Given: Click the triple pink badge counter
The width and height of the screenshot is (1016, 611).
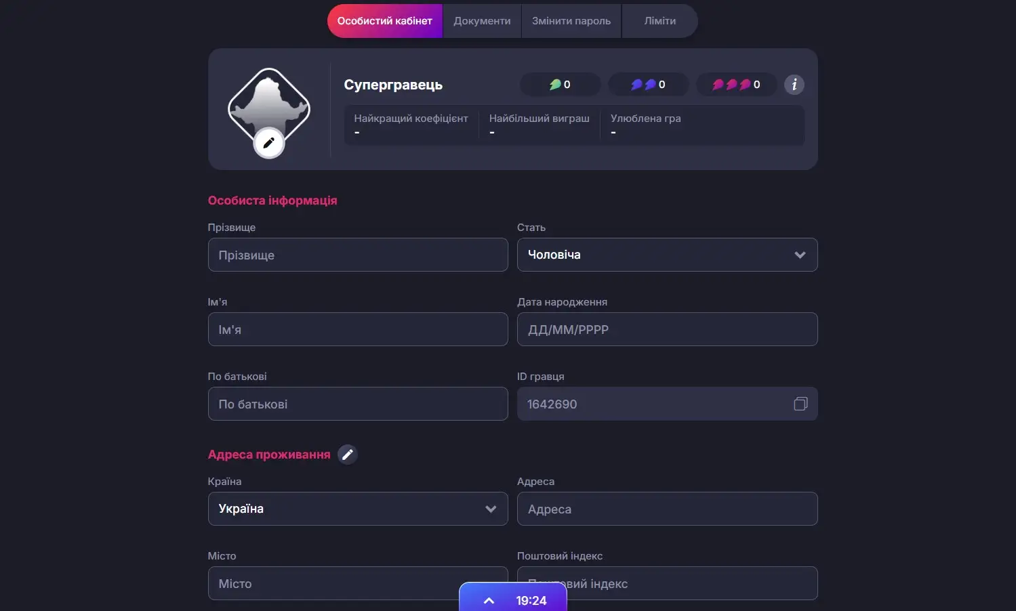Looking at the screenshot, I should pos(736,85).
